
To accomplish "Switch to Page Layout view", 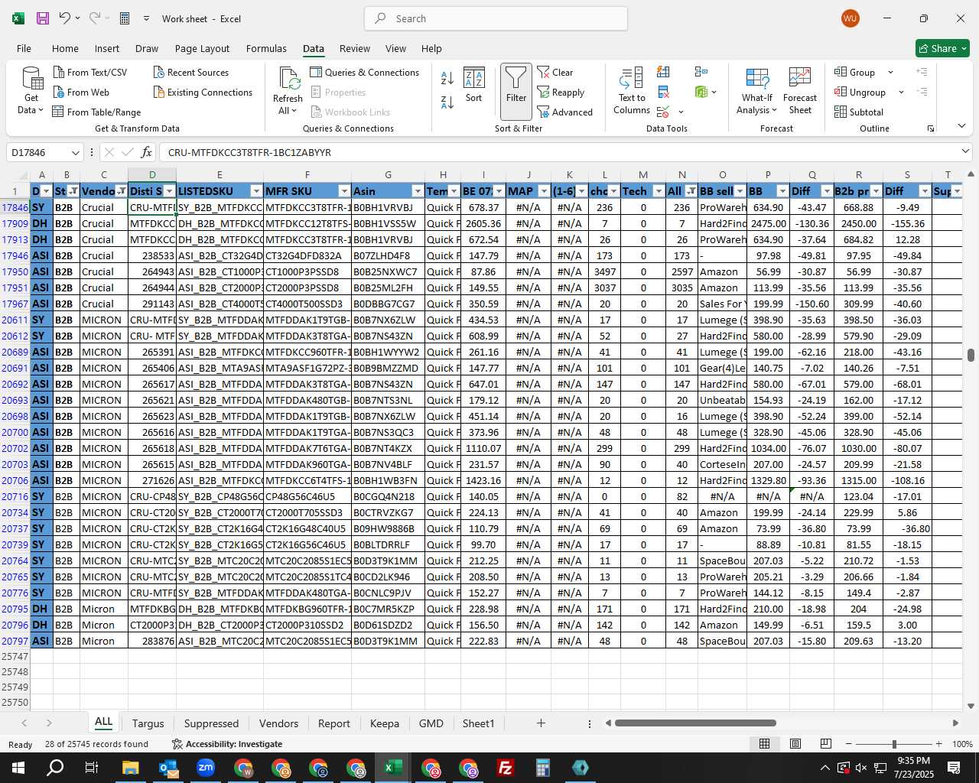I will pyautogui.click(x=795, y=744).
